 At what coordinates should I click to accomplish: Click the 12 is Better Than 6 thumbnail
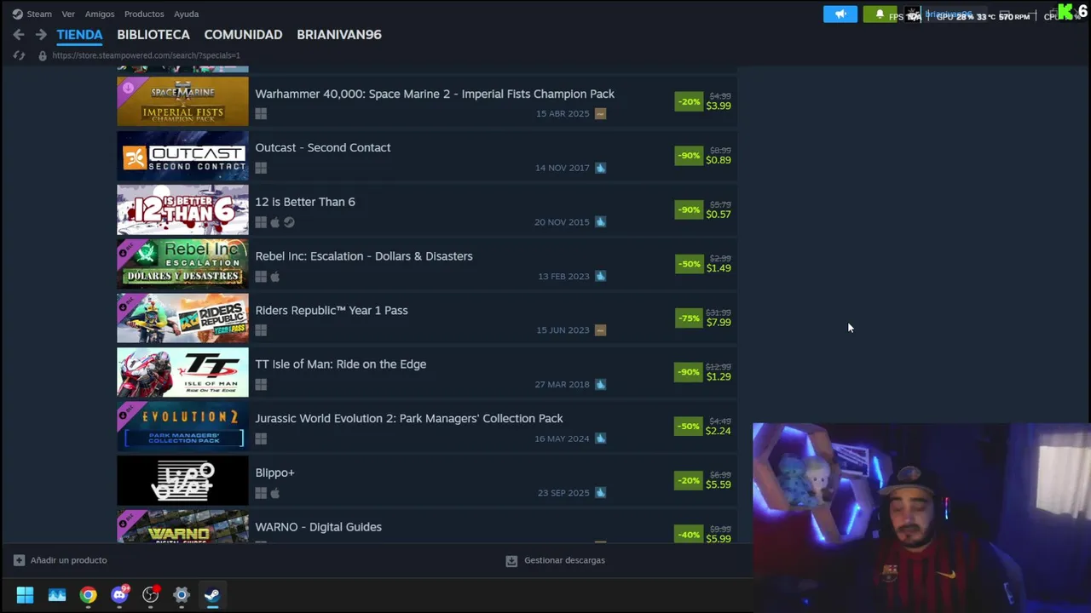182,209
